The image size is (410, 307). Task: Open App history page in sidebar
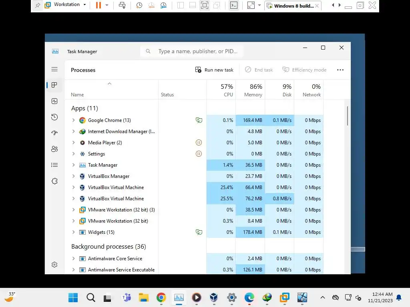[54, 117]
